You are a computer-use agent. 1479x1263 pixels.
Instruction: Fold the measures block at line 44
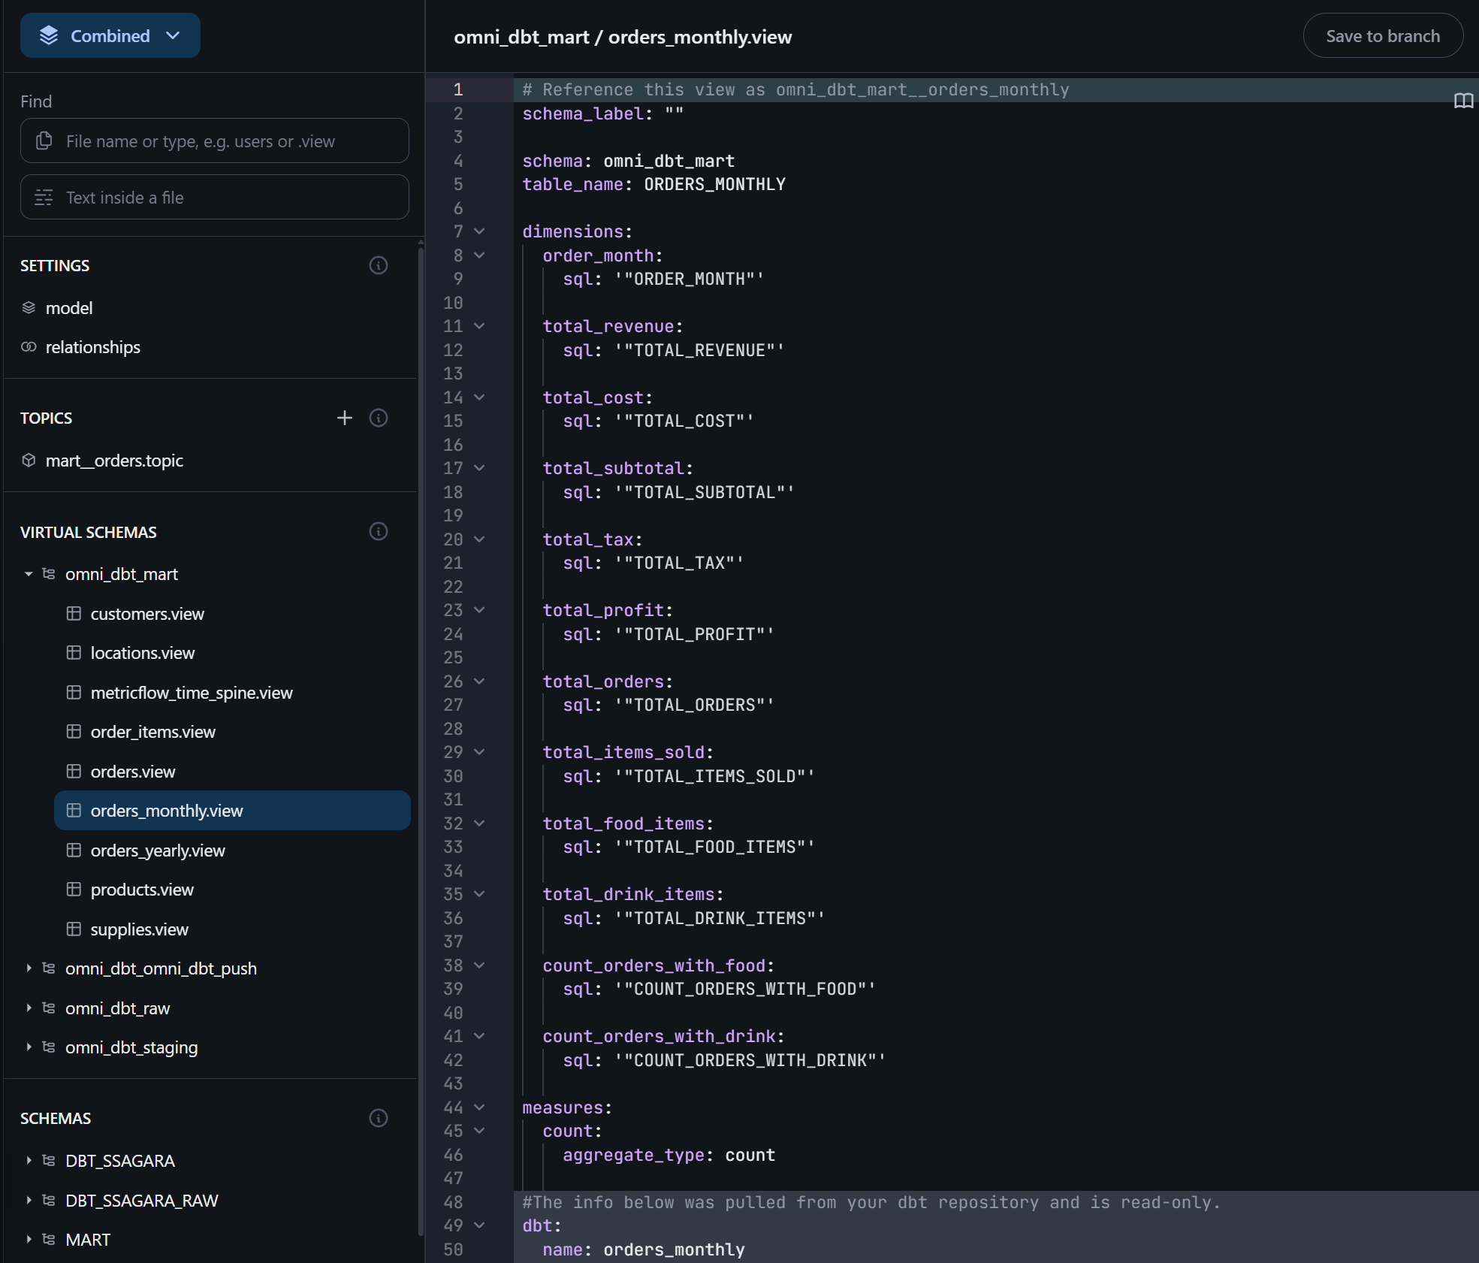pos(479,1107)
